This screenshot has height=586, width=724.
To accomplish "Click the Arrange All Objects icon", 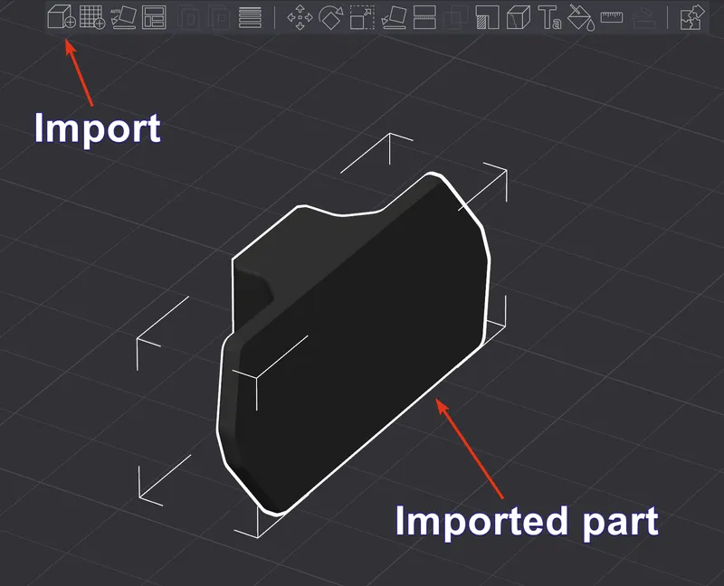I will [x=154, y=17].
